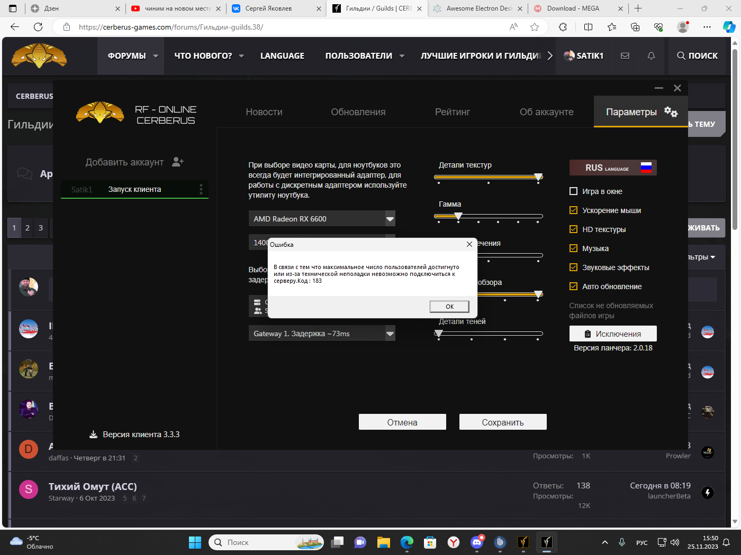Viewport: 741px width, 555px height.
Task: Open forum alerts bell icon
Action: 651,55
